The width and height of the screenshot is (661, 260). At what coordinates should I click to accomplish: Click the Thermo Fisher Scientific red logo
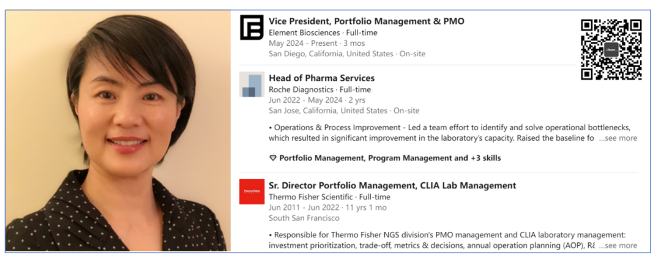coord(252,191)
